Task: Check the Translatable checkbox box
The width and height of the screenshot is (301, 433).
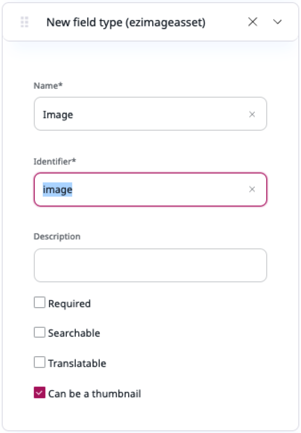Action: coord(40,363)
